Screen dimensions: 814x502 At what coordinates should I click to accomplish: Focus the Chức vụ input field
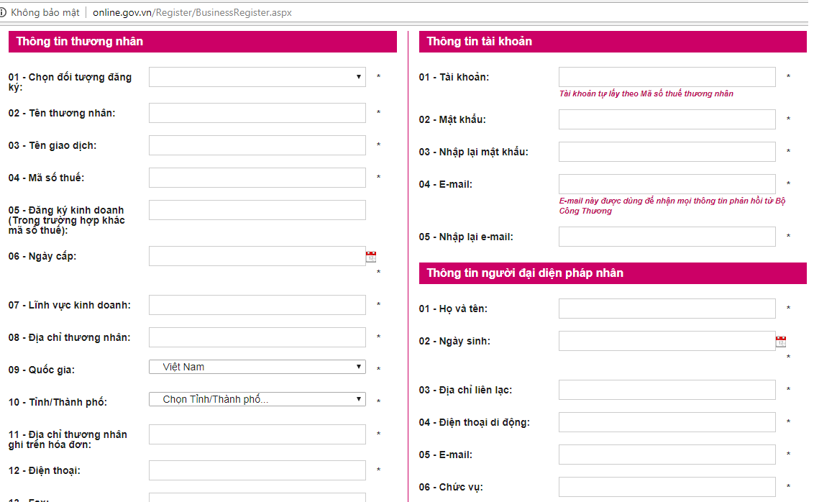[667, 487]
